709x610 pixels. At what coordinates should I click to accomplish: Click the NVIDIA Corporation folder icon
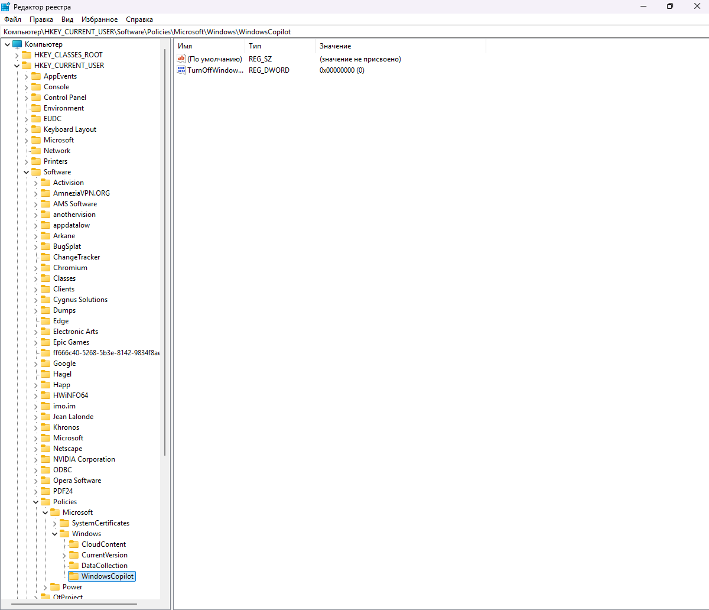(45, 459)
